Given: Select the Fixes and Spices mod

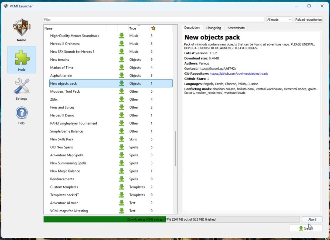Looking at the screenshot, I should (x=111, y=107).
